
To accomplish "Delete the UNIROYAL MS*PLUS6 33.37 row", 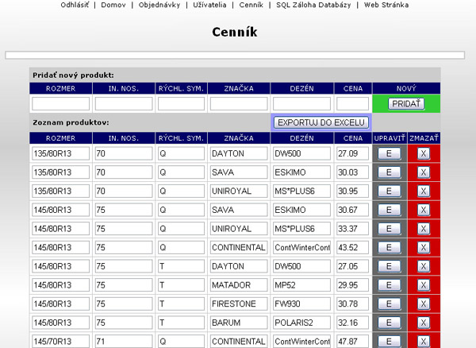I will [x=424, y=229].
